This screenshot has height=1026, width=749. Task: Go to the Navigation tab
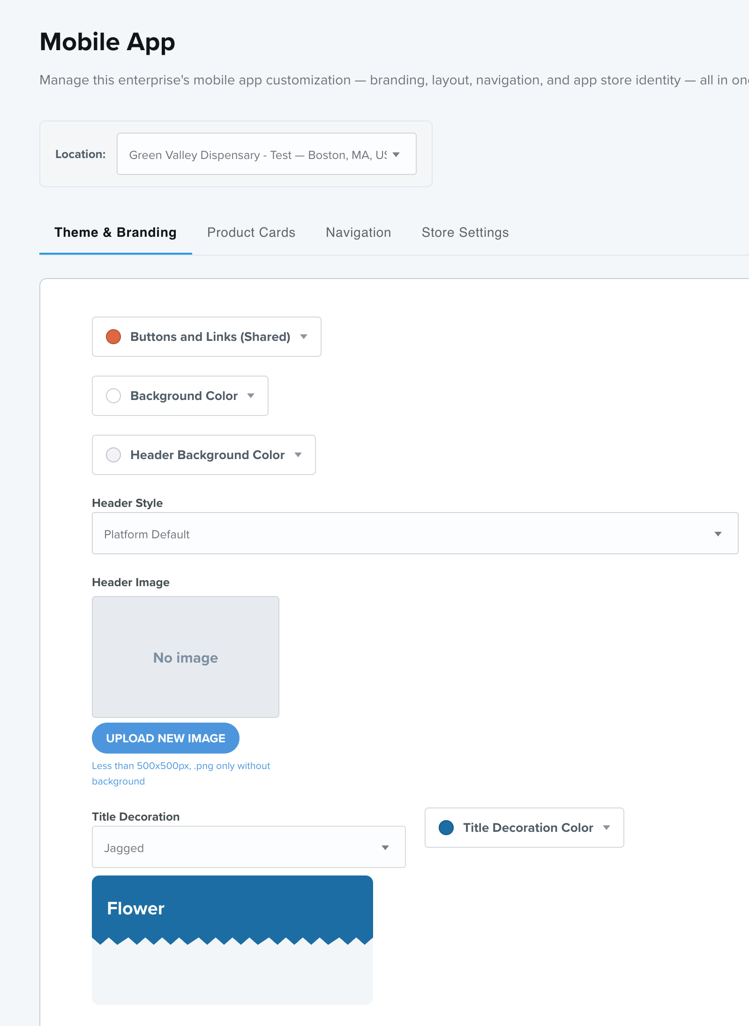(358, 233)
